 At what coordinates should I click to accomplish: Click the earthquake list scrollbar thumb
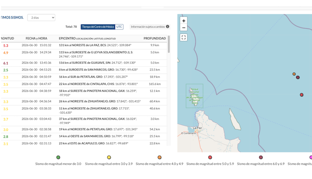(x=169, y=44)
